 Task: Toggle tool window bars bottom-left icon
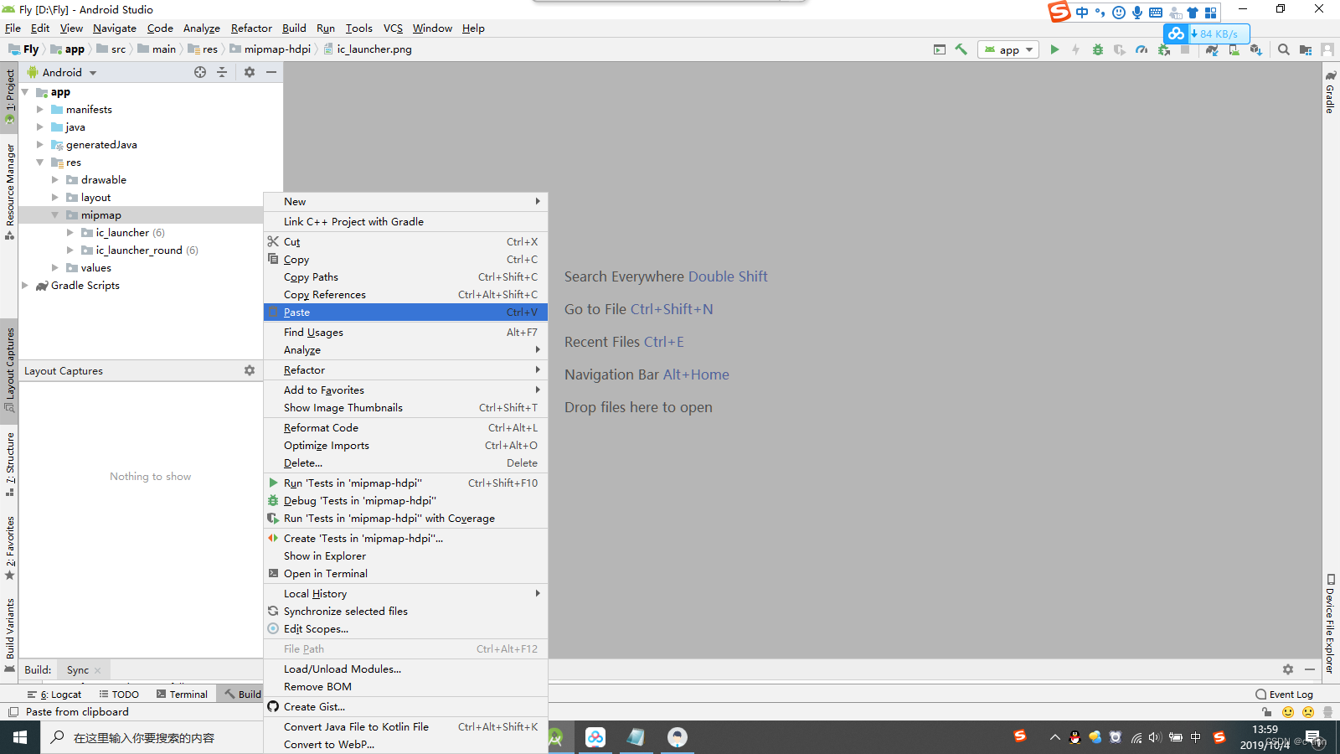(13, 712)
